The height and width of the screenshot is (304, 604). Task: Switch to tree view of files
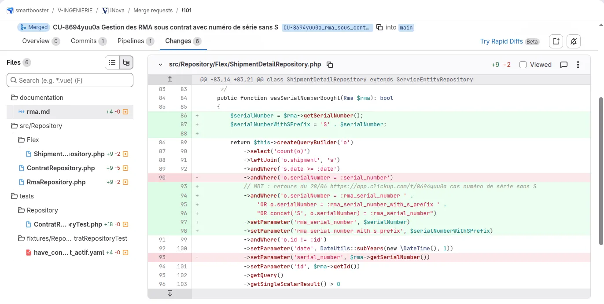[x=126, y=62]
